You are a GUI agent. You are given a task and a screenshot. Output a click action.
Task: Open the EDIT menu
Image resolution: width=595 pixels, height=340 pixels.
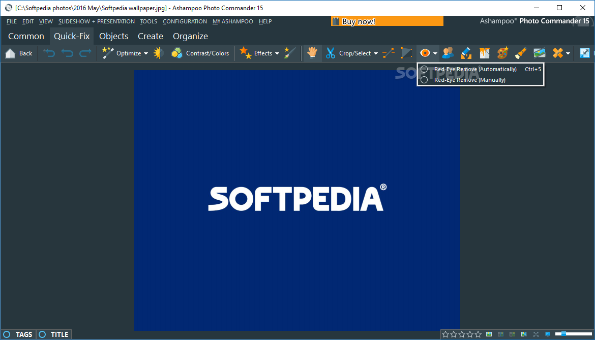pos(28,22)
